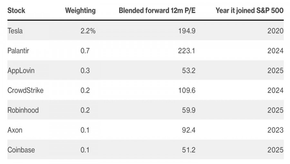This screenshot has height=164, width=290.
Task: Click the Stock column header
Action: pyautogui.click(x=16, y=10)
